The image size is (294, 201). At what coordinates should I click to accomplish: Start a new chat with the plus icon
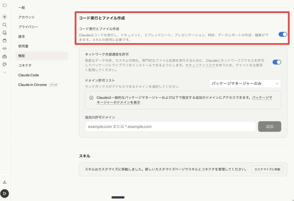(x=4, y=17)
